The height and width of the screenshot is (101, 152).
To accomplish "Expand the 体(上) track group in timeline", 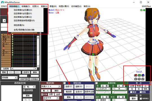I will pos(2,43).
